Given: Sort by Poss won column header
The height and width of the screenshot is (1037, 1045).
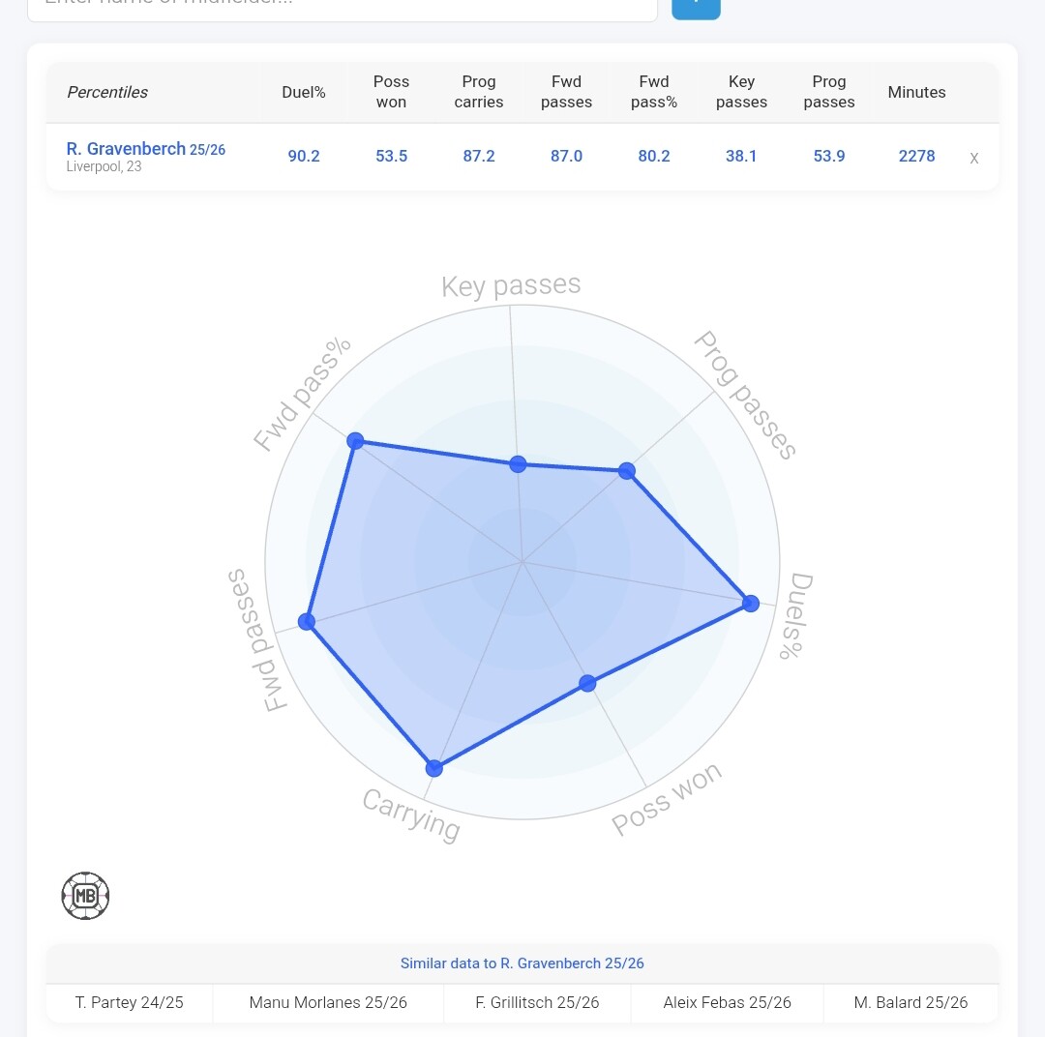Looking at the screenshot, I should tap(391, 92).
